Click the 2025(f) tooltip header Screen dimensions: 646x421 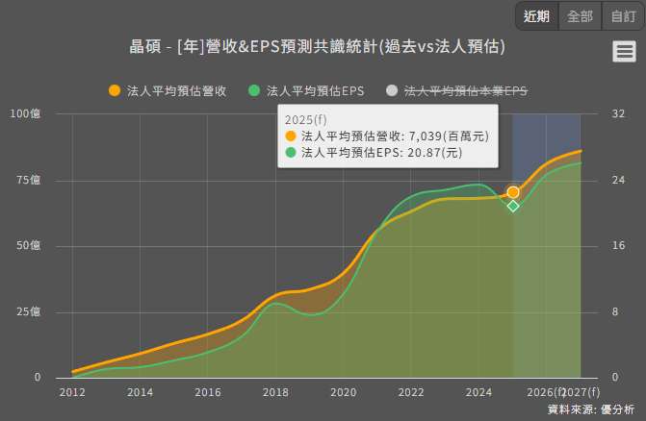[x=305, y=119]
